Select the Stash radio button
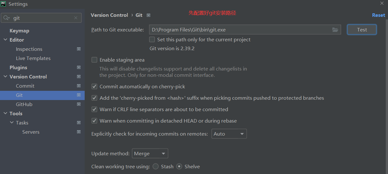Screen dimensions: 388x174 (156, 166)
